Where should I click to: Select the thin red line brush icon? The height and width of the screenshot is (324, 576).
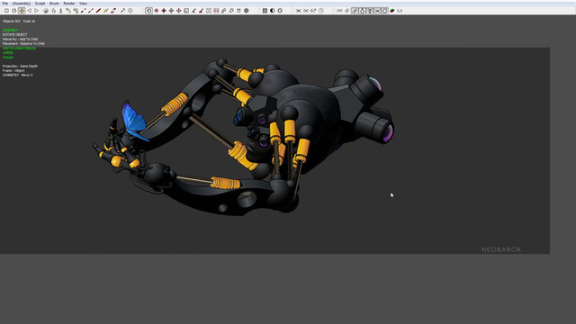[91, 11]
